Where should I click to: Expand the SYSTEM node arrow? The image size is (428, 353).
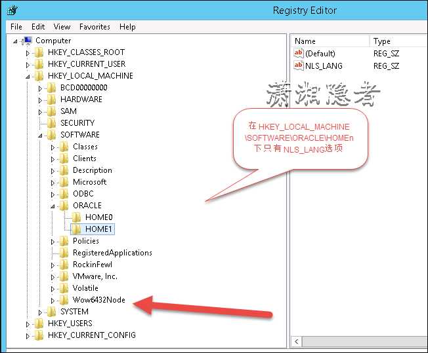[40, 312]
